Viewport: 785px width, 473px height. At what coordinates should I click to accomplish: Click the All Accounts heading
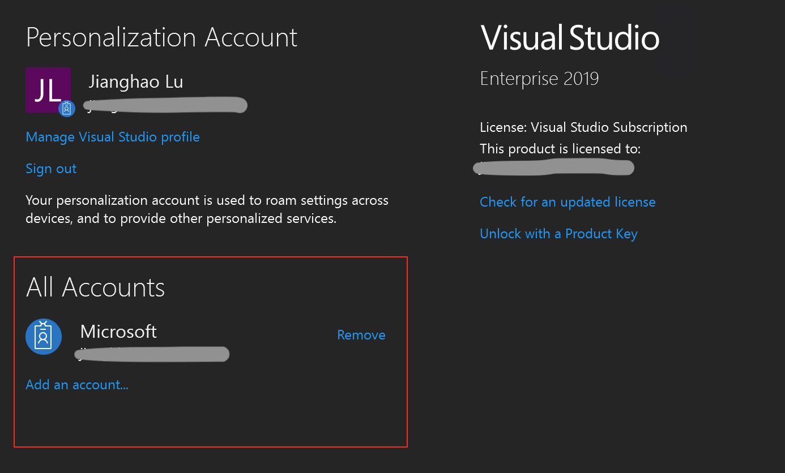[95, 287]
